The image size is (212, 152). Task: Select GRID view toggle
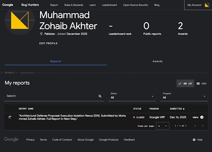(x=201, y=83)
